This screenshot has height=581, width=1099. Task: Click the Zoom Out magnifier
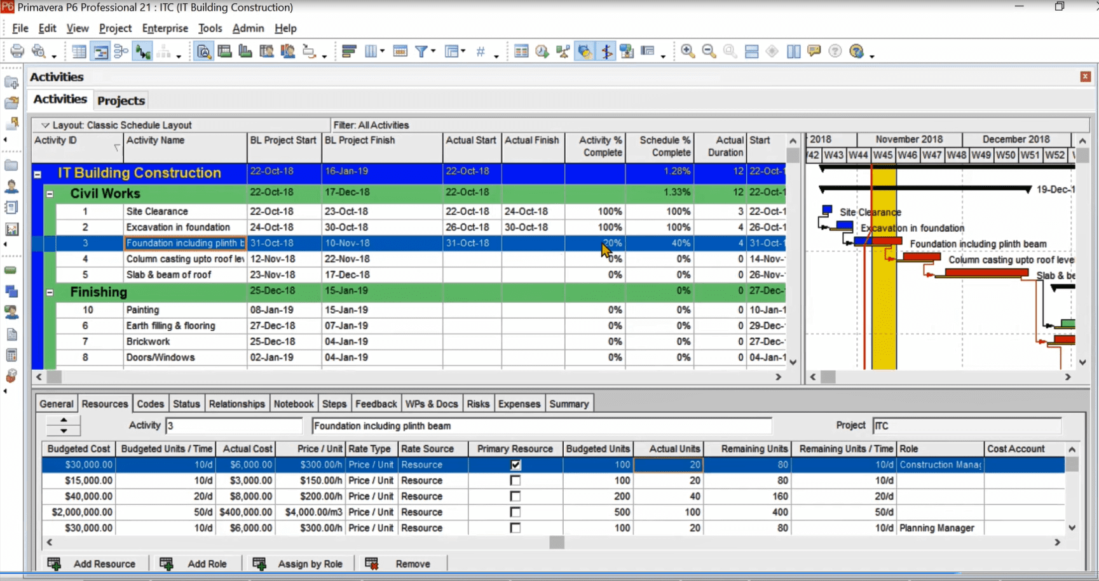point(709,51)
